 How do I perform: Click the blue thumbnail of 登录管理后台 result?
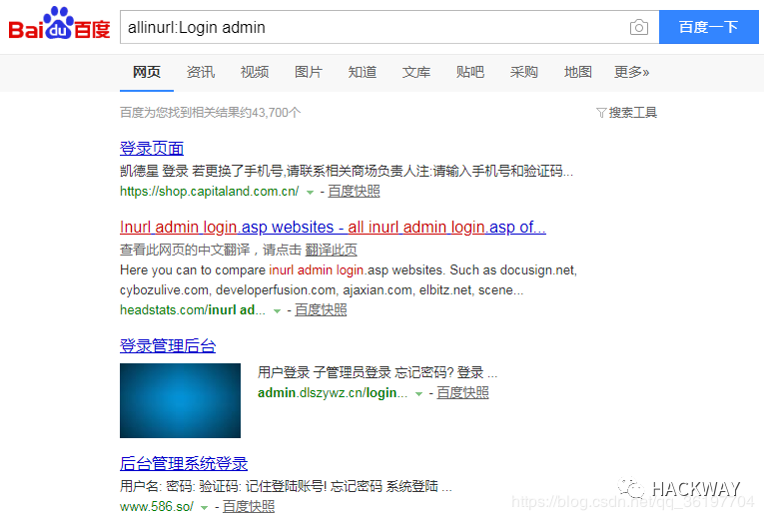coord(181,400)
